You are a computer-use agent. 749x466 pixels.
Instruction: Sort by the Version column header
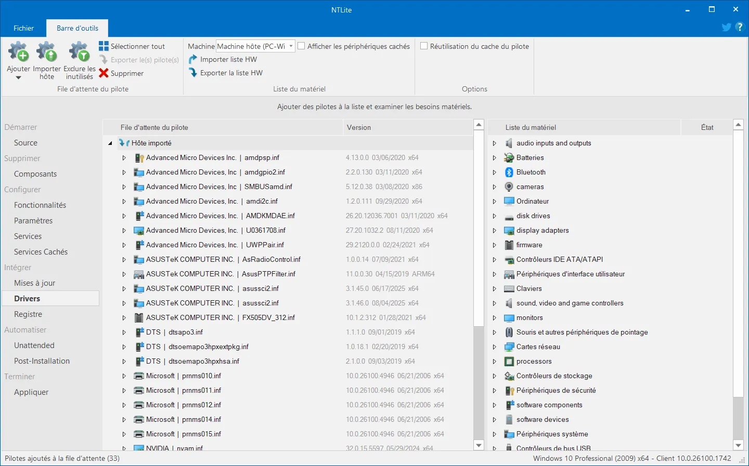pos(407,127)
